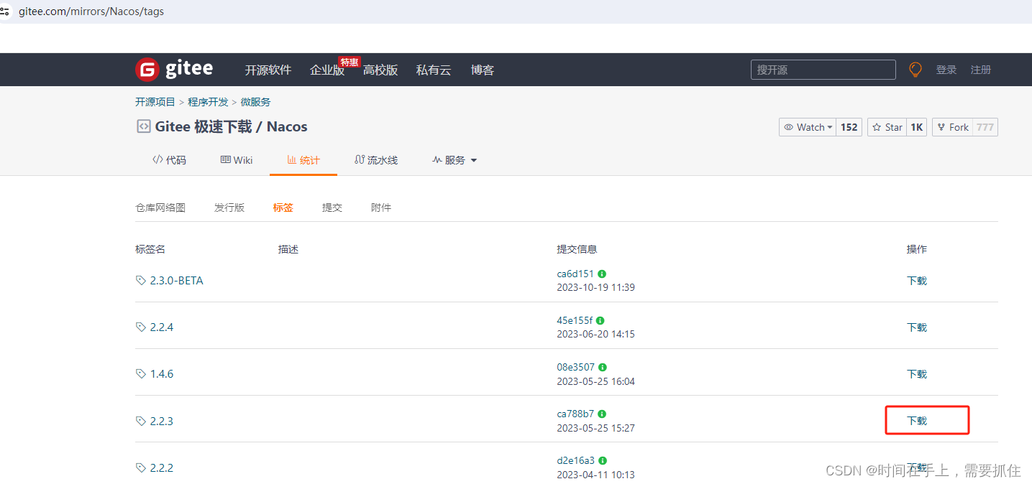1032x484 pixels.
Task: Open commit 45e155f
Action: coord(575,320)
